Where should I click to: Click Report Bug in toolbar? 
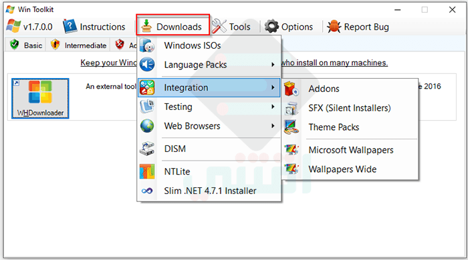(358, 27)
